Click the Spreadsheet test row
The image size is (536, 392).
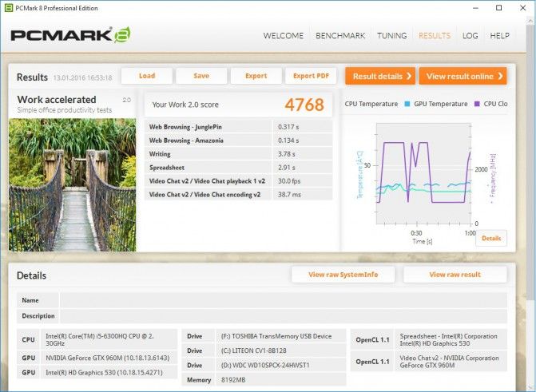coord(238,168)
